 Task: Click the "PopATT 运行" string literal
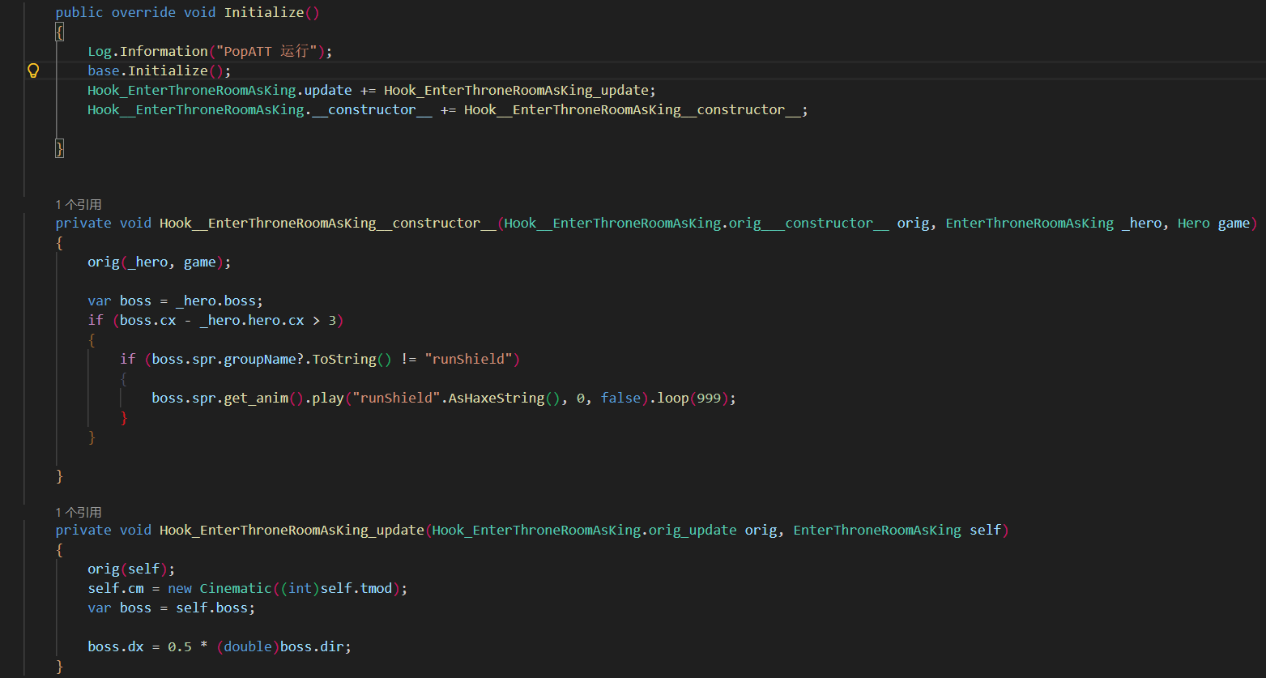266,51
